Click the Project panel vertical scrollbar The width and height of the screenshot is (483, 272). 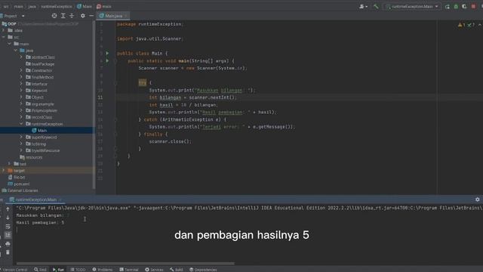point(94,105)
